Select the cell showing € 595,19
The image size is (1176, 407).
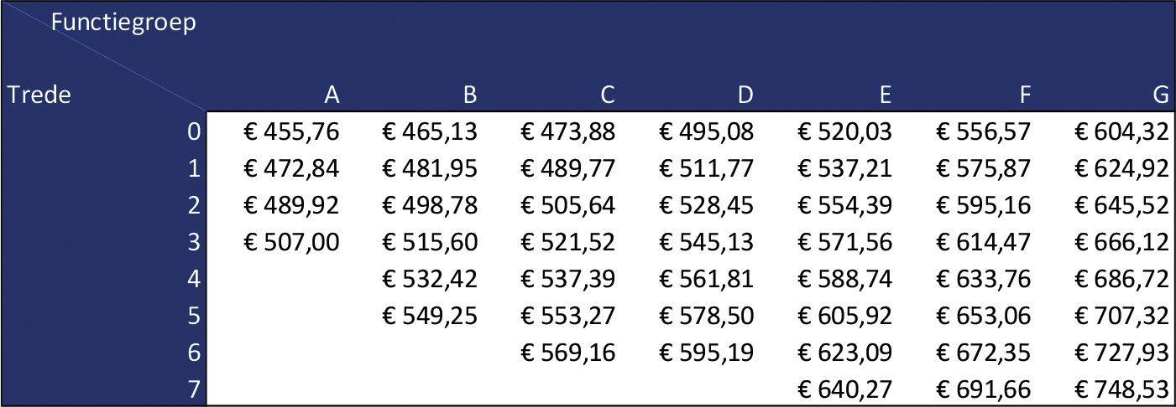[706, 353]
